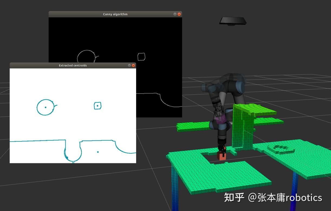Minimize the Canny algorithm window
Screen dimensions: 331x211
point(175,14)
